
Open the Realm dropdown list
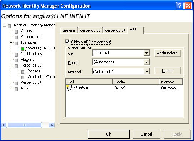point(146,62)
